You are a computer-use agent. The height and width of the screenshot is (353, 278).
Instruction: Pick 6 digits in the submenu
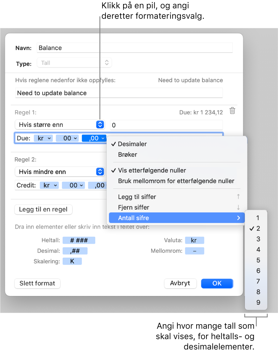(256, 271)
